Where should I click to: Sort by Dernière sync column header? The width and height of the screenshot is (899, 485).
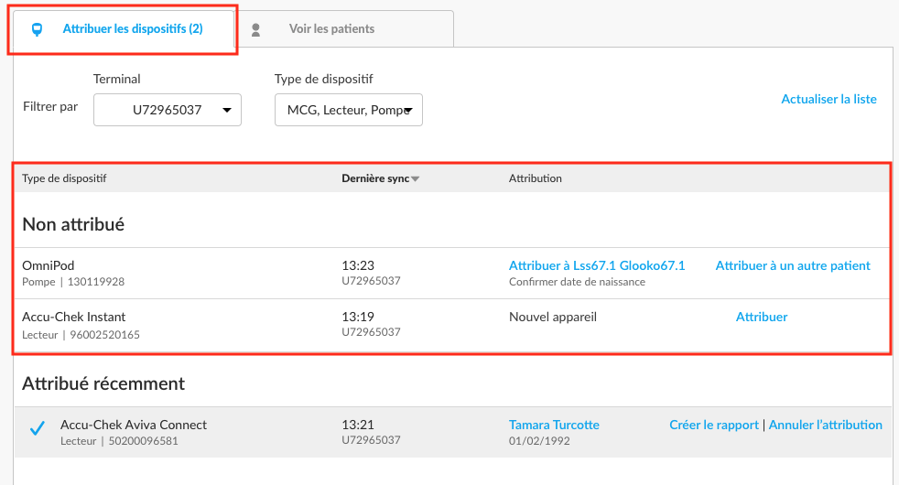point(375,178)
